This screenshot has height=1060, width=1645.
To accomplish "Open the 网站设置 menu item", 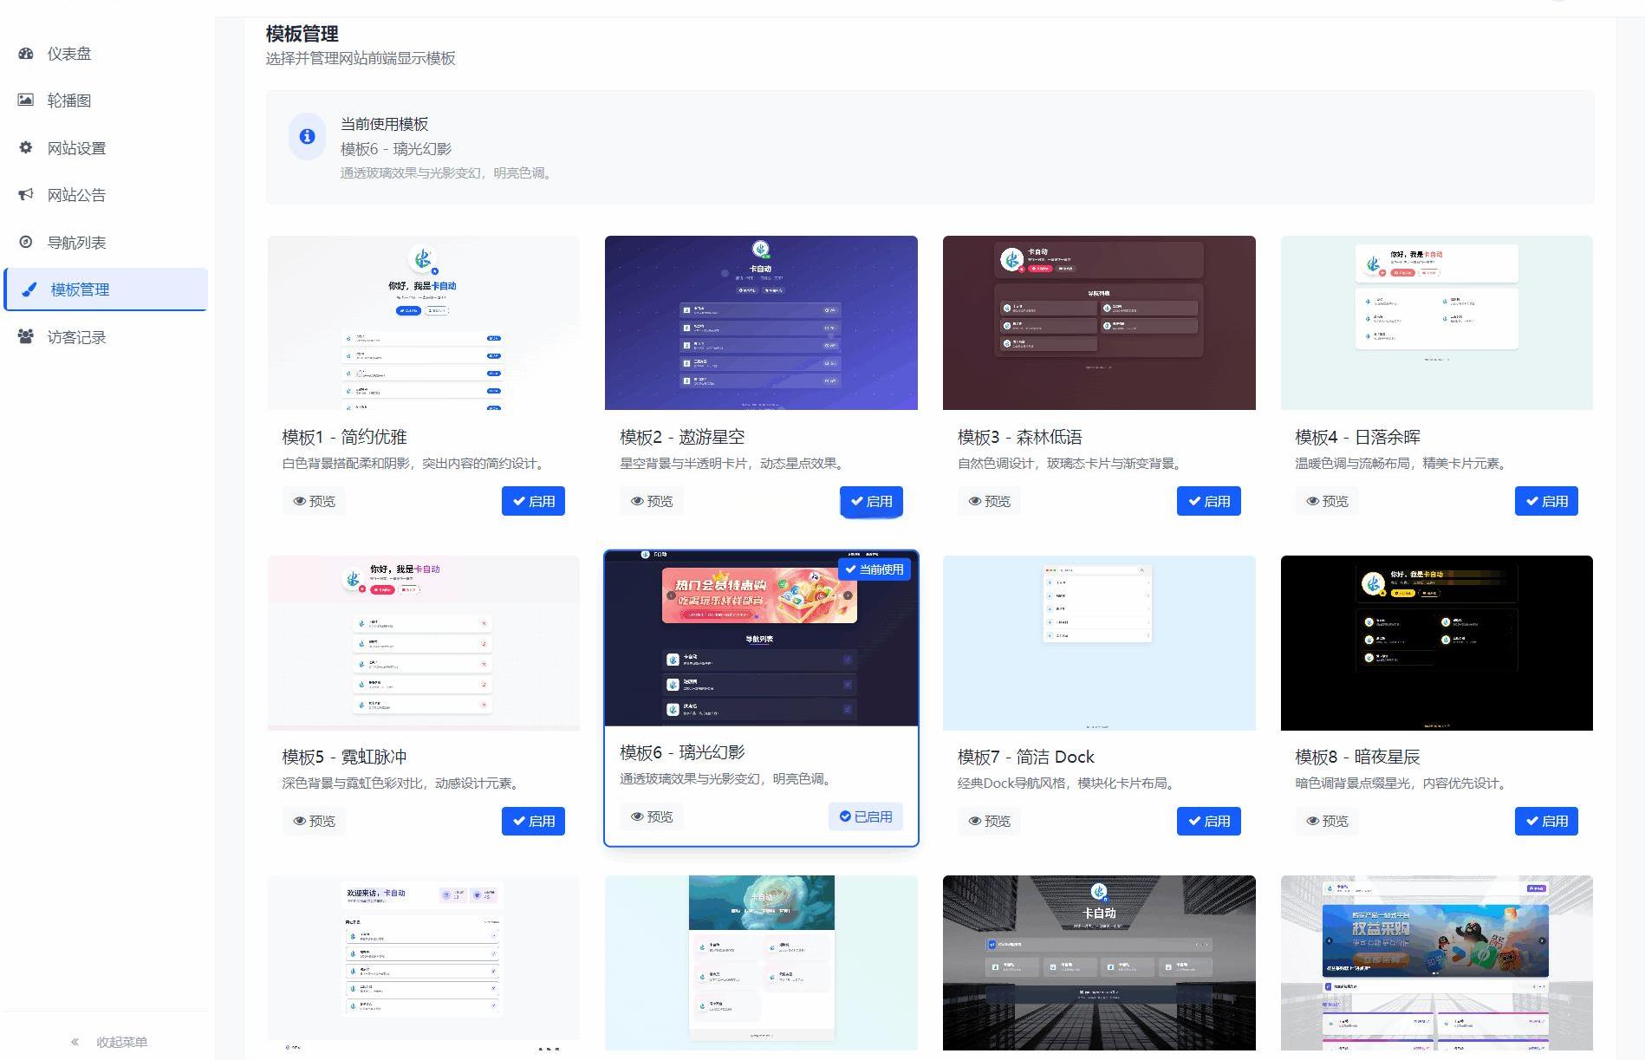I will pos(76,148).
